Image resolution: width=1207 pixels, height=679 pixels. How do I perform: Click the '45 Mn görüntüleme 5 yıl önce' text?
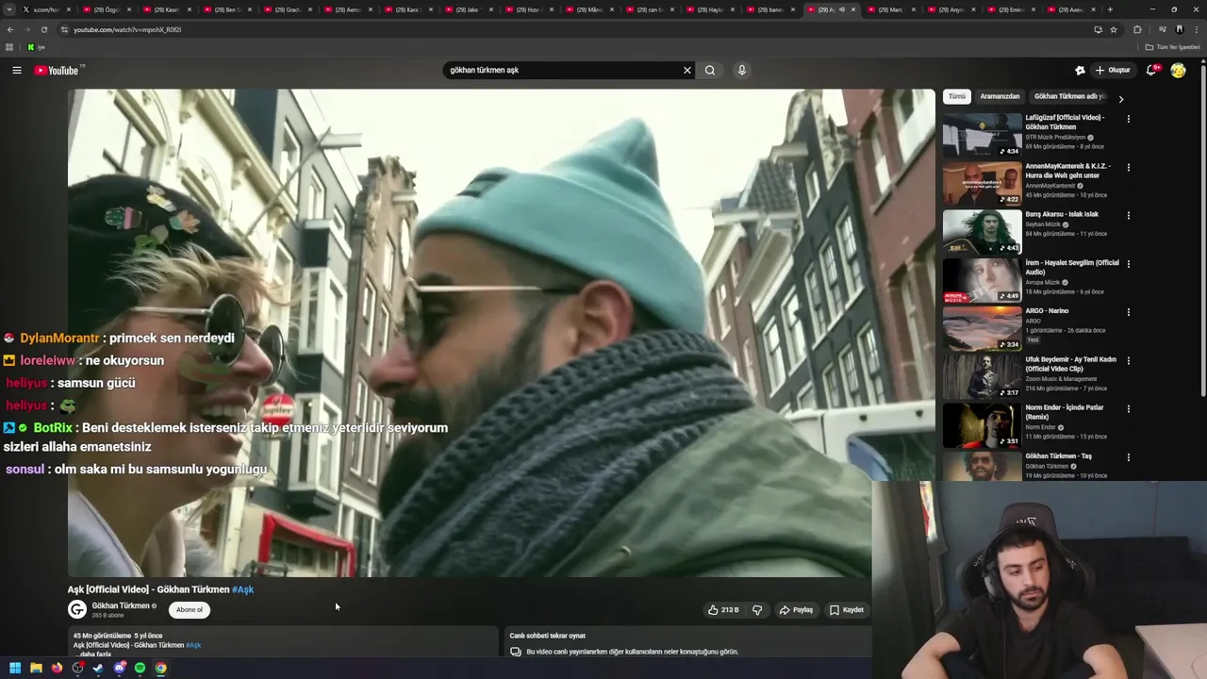[118, 636]
